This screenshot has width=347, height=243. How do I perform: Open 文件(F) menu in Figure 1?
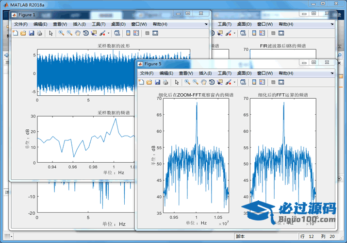(x=21, y=24)
